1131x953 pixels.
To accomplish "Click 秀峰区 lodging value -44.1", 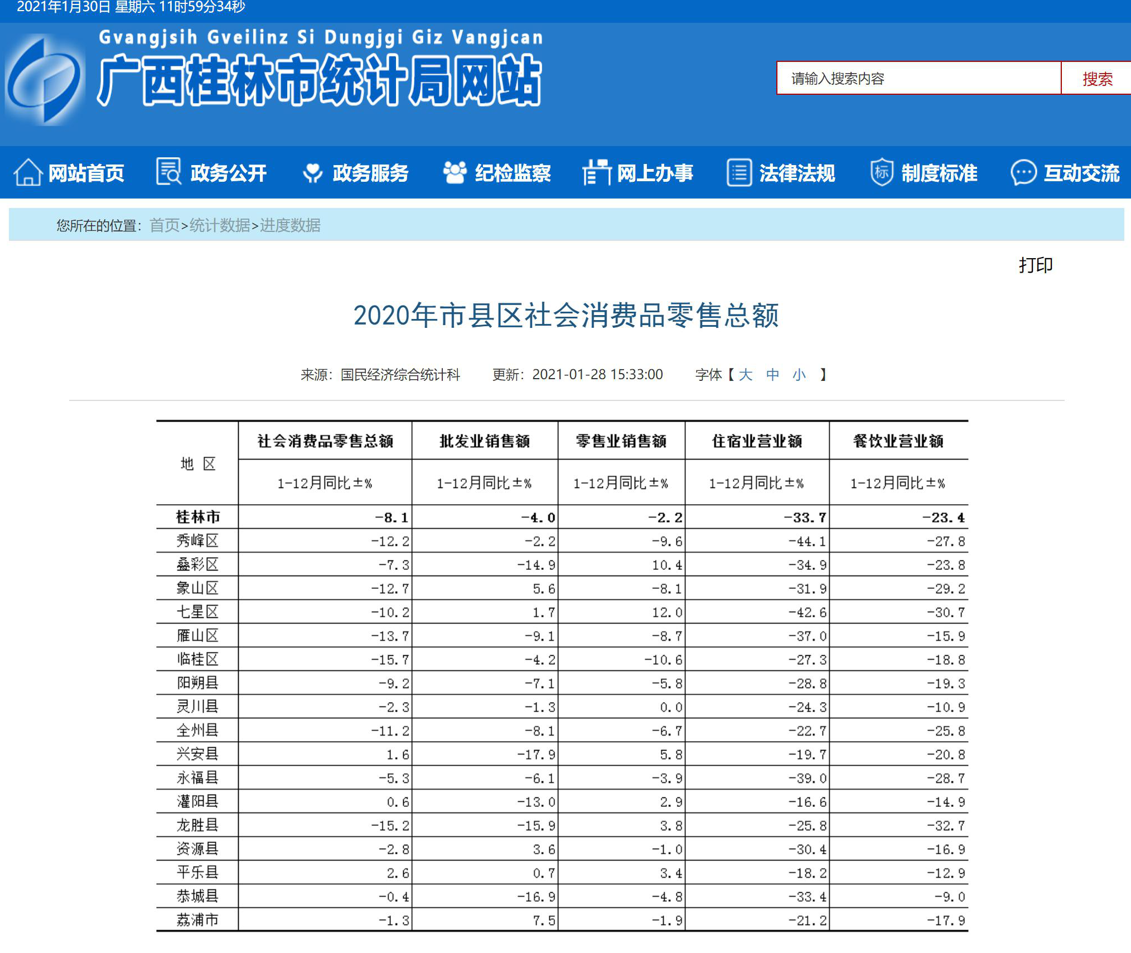I will tap(807, 541).
